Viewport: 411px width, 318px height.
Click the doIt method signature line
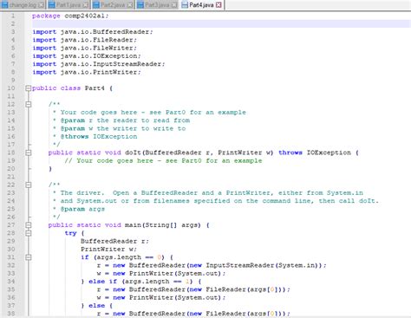pyautogui.click(x=204, y=153)
